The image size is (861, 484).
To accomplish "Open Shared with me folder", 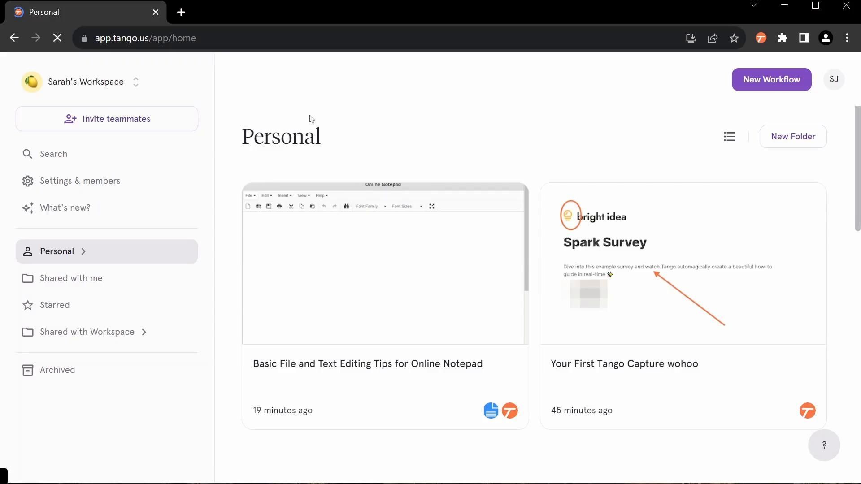I will (71, 278).
